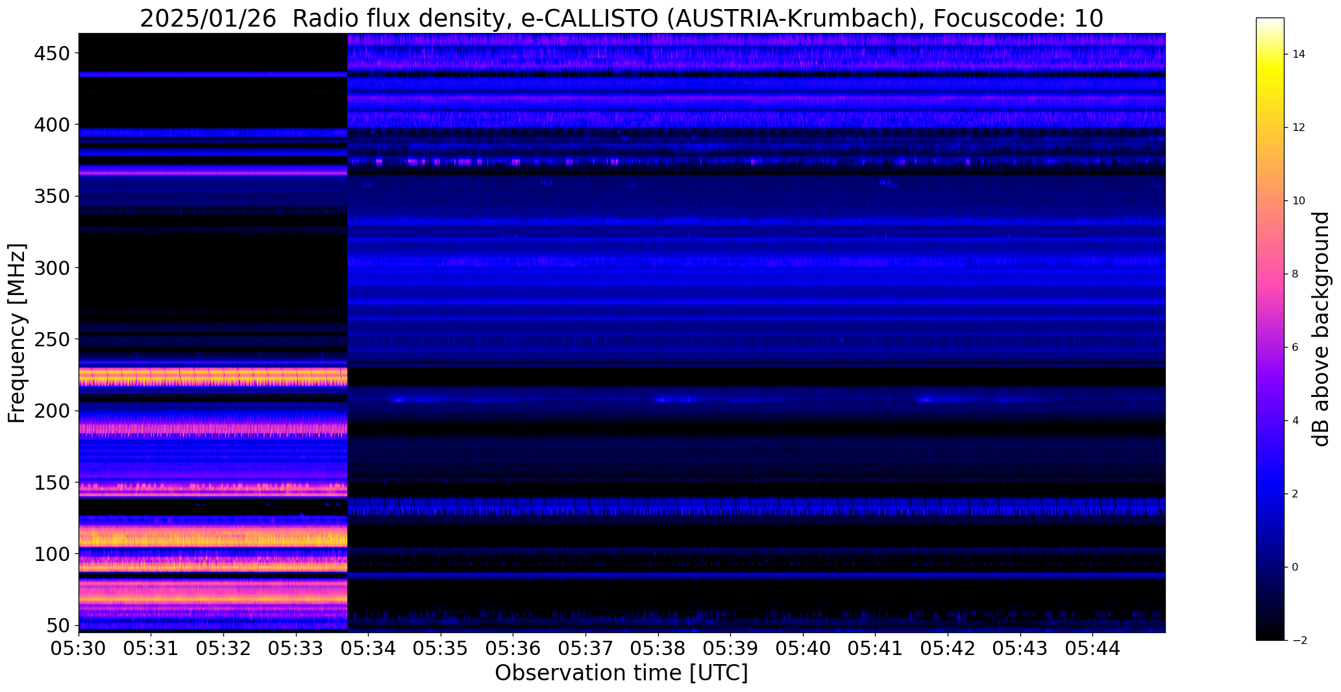1341x692 pixels.
Task: Click the 100 frequency tick label
Action: (x=52, y=554)
